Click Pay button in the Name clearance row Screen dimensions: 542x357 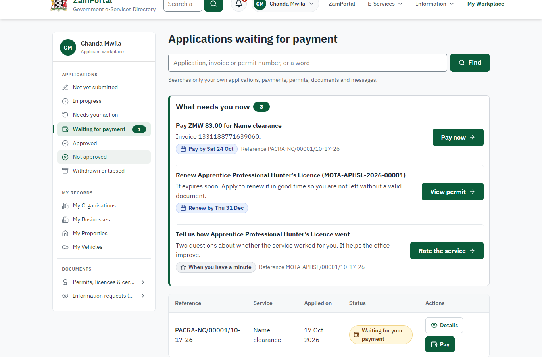coord(440,344)
